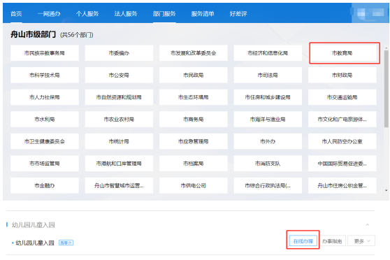Click the 幼儿园儿童入园 item link
Viewport: 390px width, 260px height.
(35, 243)
